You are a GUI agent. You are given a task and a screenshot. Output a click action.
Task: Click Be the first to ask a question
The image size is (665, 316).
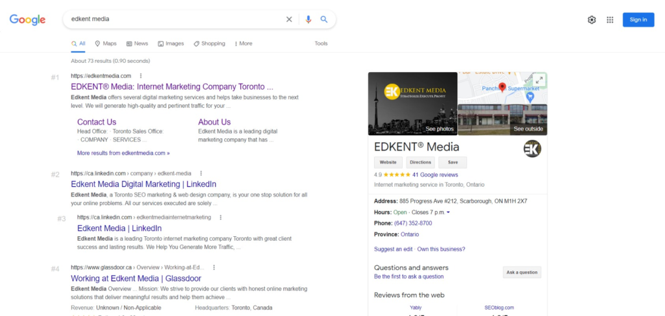click(409, 276)
